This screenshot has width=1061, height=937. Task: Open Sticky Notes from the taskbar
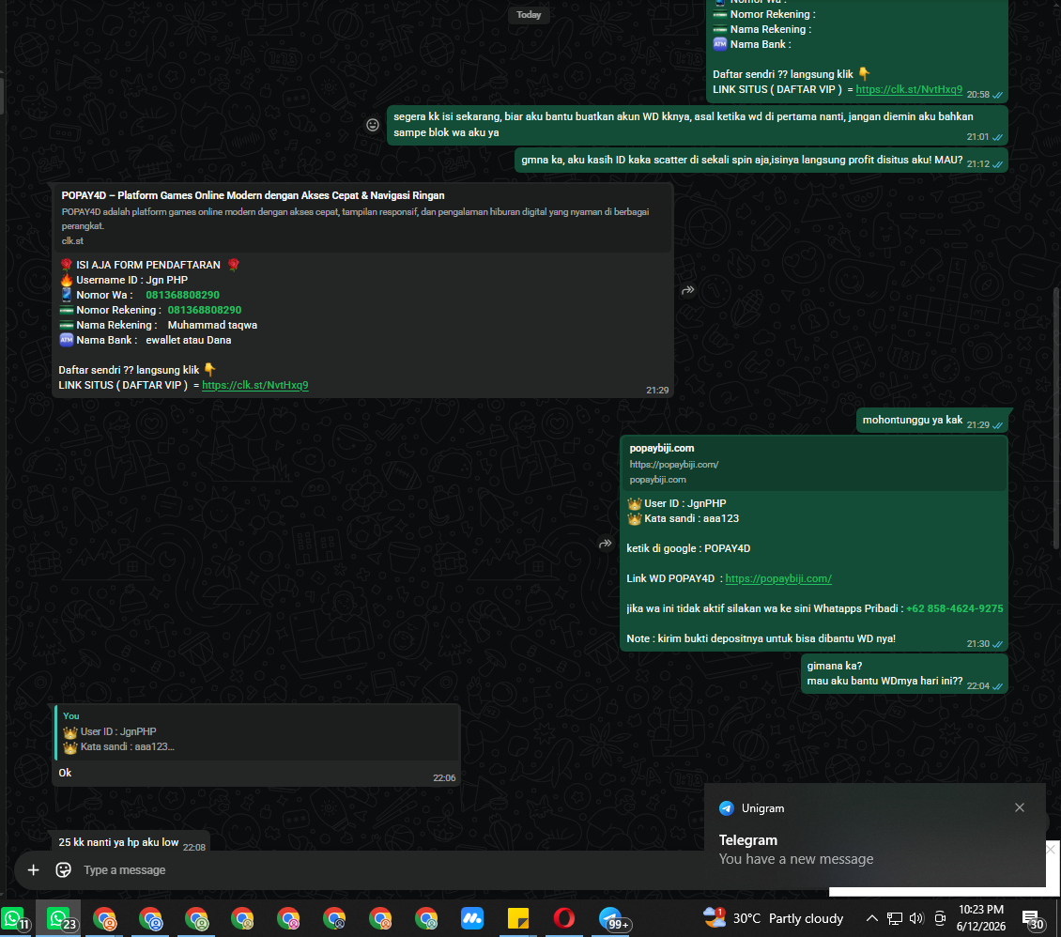coord(518,919)
